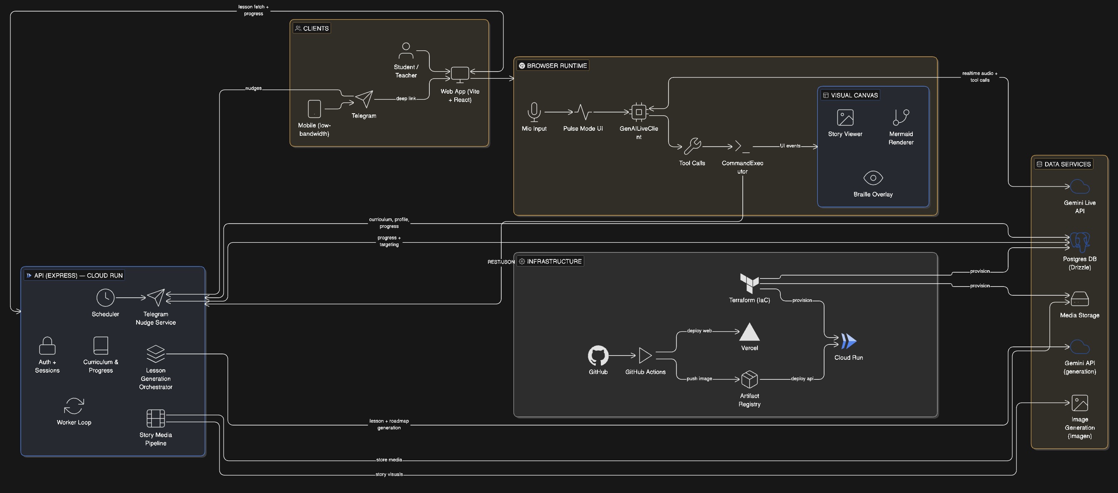Click the GitHub Actions play icon

pos(645,356)
